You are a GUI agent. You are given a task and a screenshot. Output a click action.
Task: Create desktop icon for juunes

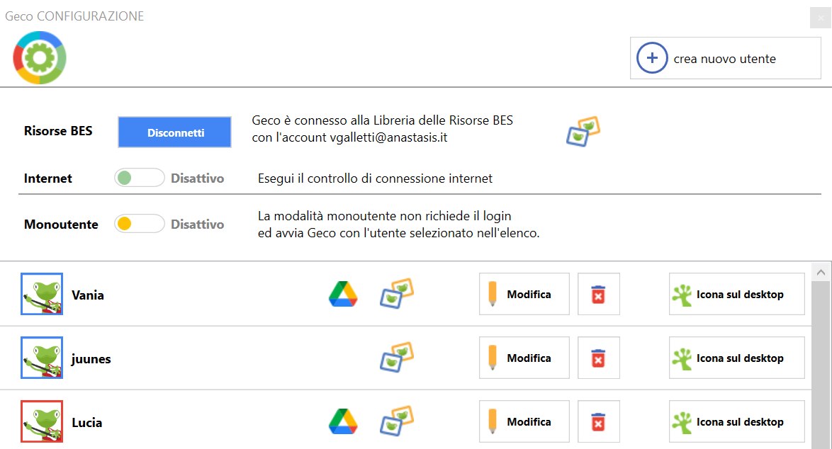coord(736,358)
